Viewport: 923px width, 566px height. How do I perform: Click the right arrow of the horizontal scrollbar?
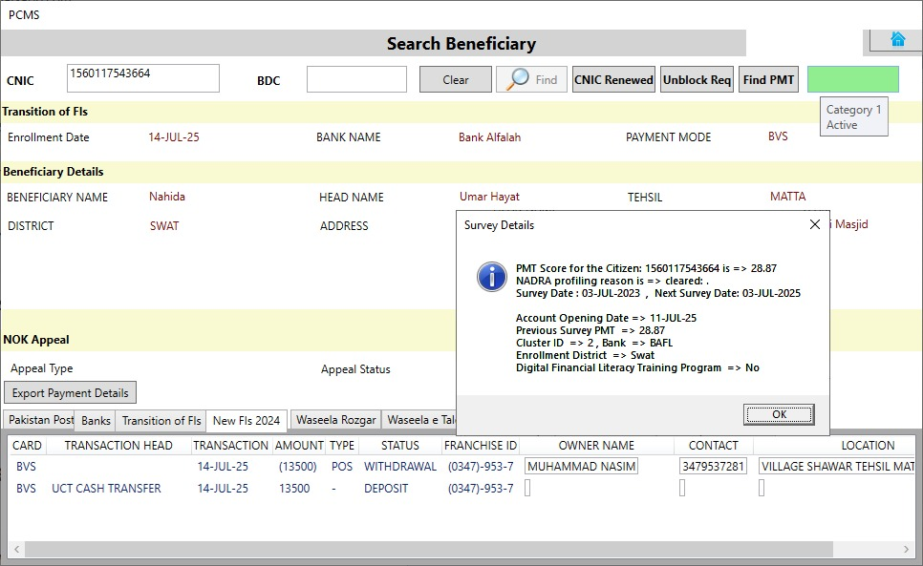point(906,549)
